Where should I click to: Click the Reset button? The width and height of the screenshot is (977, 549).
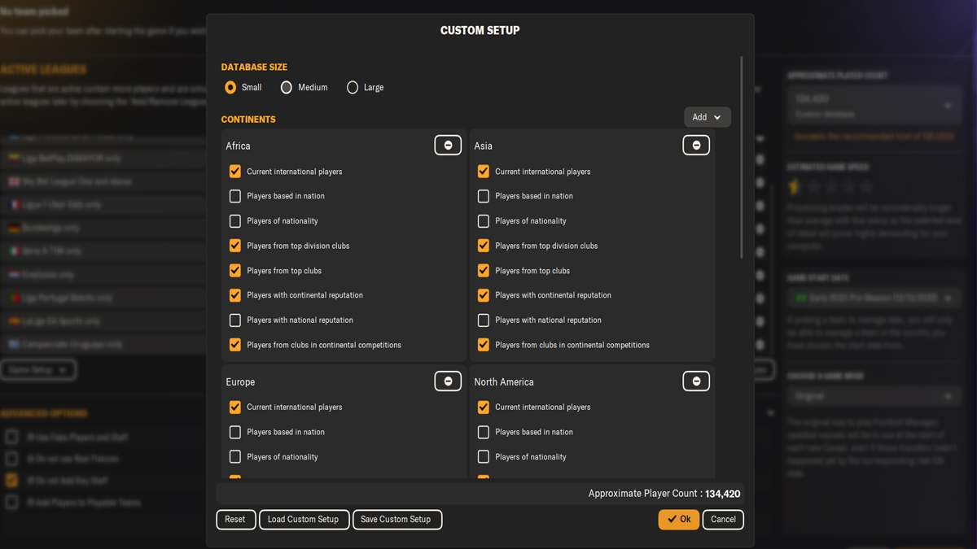(235, 519)
